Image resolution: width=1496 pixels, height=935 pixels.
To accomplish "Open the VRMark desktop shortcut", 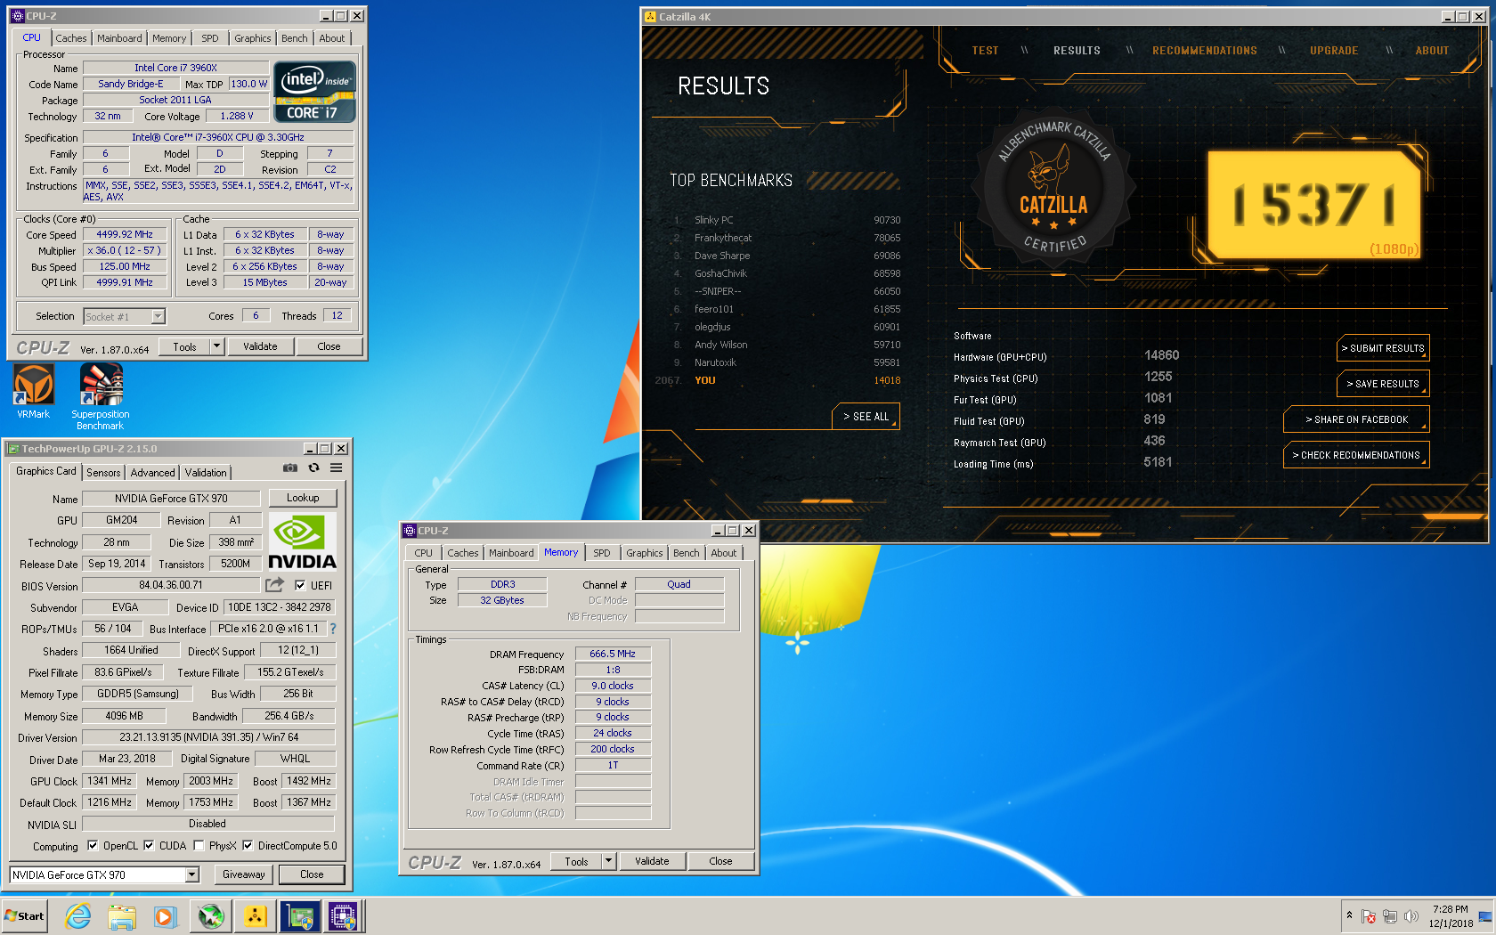I will (x=34, y=390).
